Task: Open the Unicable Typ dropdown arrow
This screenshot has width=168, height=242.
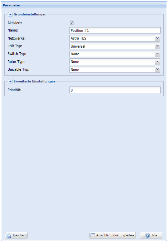Action: point(158,69)
